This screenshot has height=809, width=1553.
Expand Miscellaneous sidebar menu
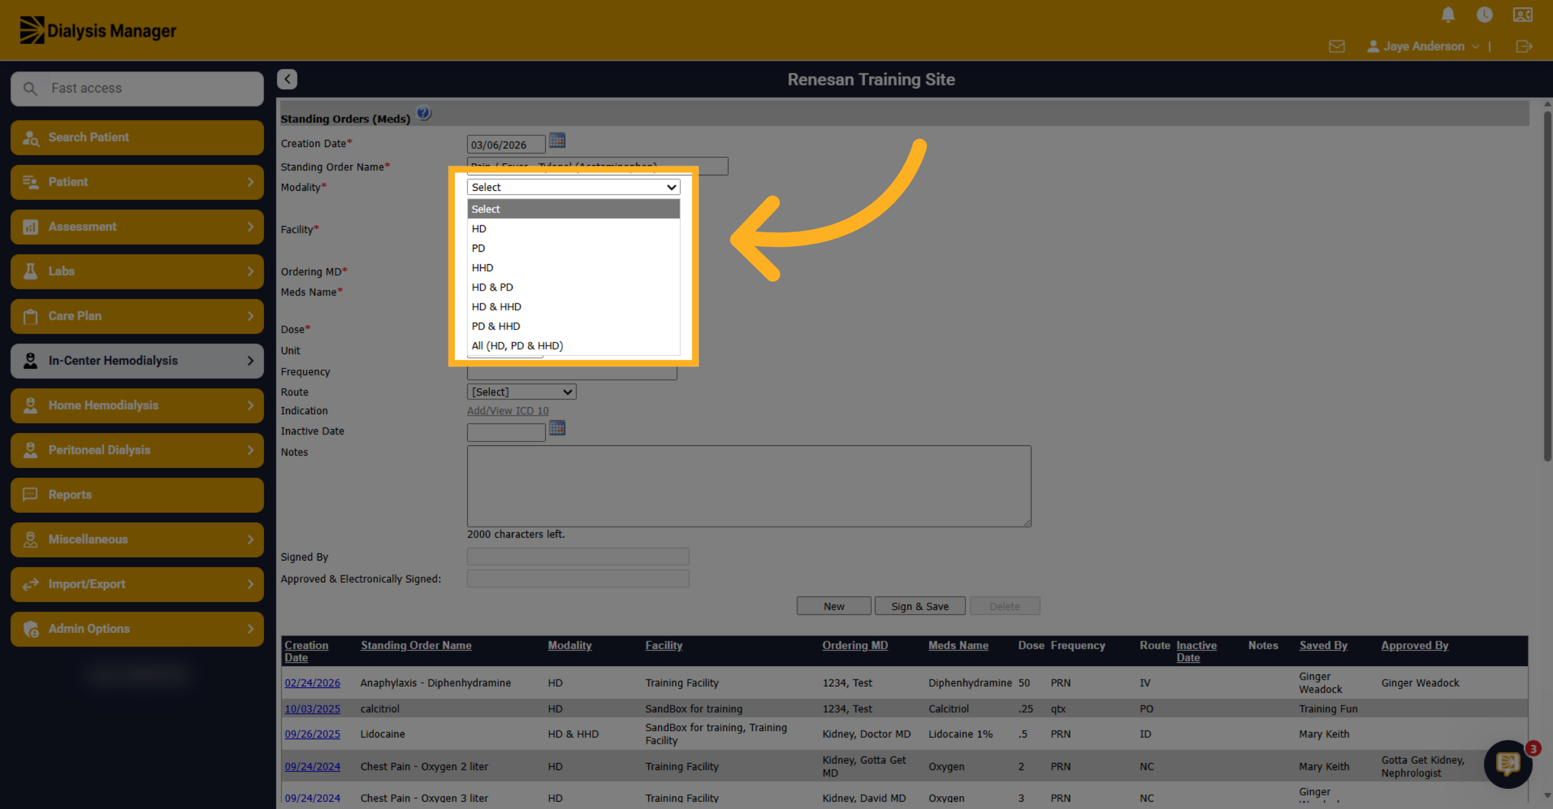tap(137, 539)
